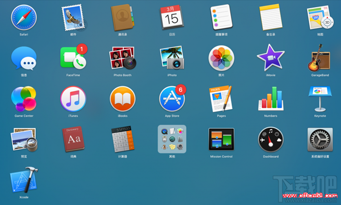Open the Messages (信息) app
341x205 pixels.
tap(24, 58)
